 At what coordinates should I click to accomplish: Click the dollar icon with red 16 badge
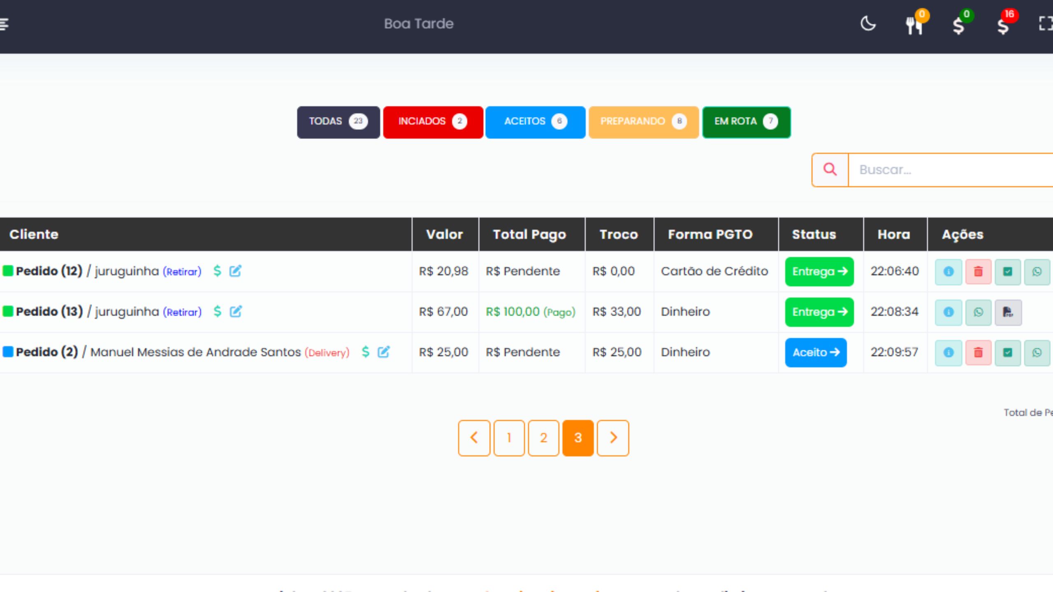[x=1003, y=25]
